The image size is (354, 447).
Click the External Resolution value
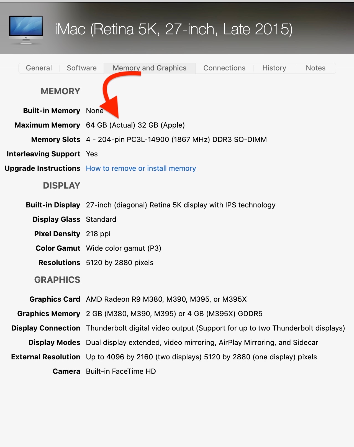pyautogui.click(x=201, y=357)
